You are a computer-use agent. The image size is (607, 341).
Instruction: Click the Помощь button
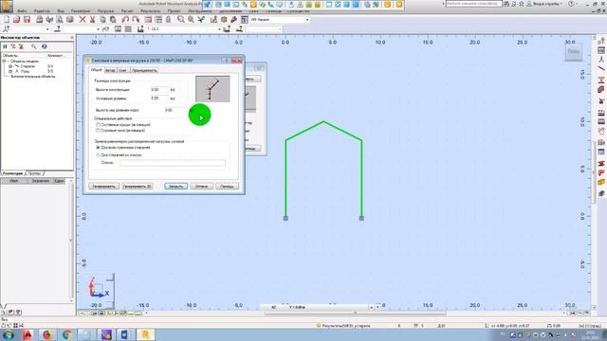pyautogui.click(x=227, y=187)
